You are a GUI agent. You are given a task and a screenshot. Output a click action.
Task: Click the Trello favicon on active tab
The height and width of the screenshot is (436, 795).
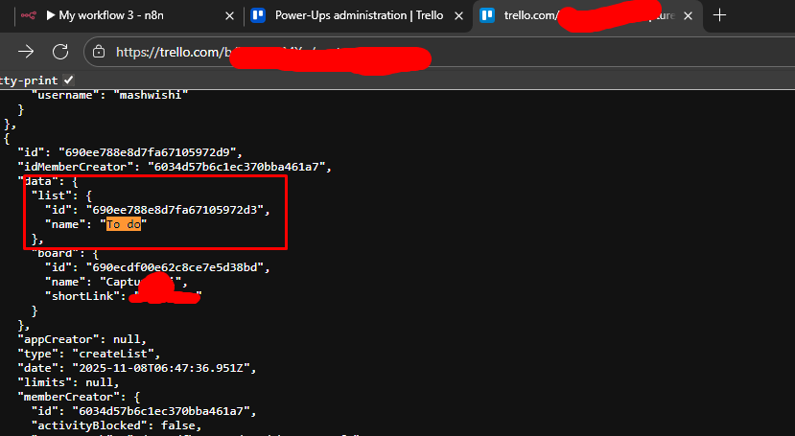[x=487, y=15]
